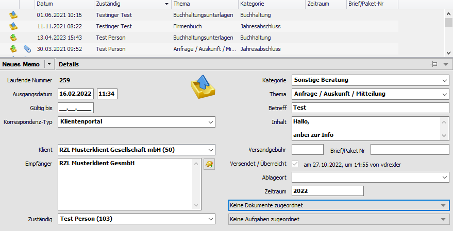Image resolution: width=453 pixels, height=231 pixels.
Task: Click into the Betreff text field
Action: (370, 108)
